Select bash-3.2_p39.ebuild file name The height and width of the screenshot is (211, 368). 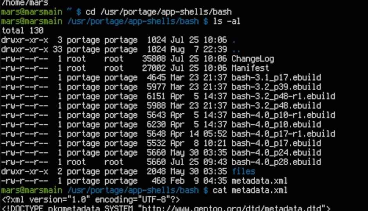[x=276, y=87]
